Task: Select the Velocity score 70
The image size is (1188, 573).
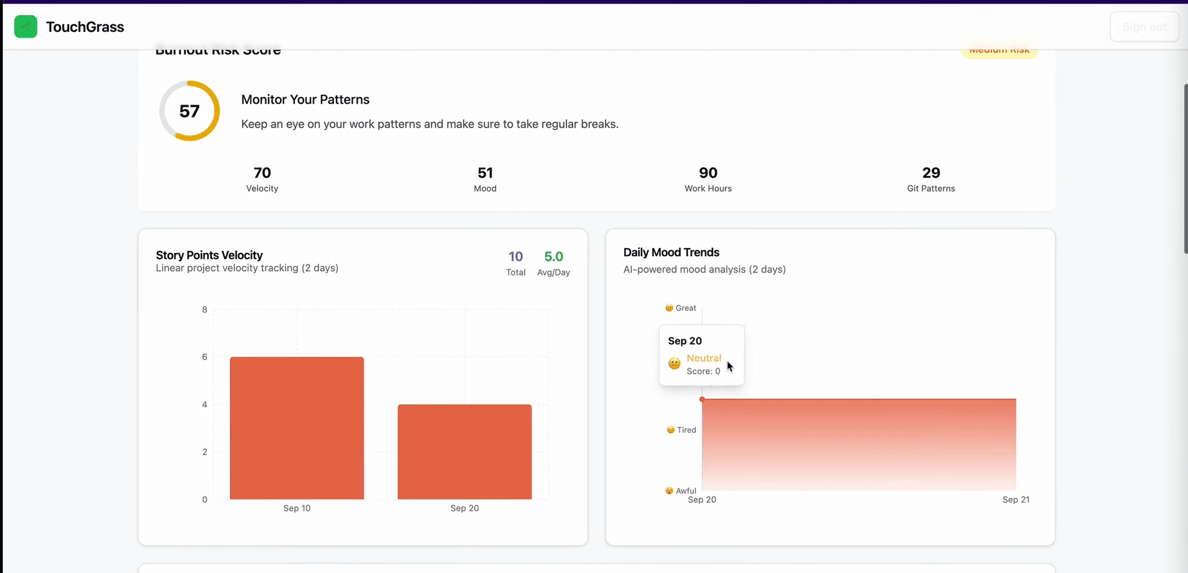Action: [x=262, y=173]
